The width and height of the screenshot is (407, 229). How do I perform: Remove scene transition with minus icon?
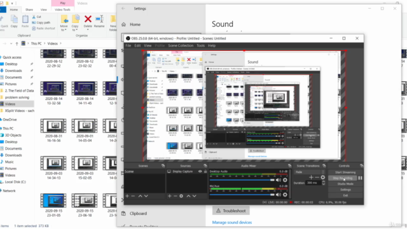(x=317, y=177)
